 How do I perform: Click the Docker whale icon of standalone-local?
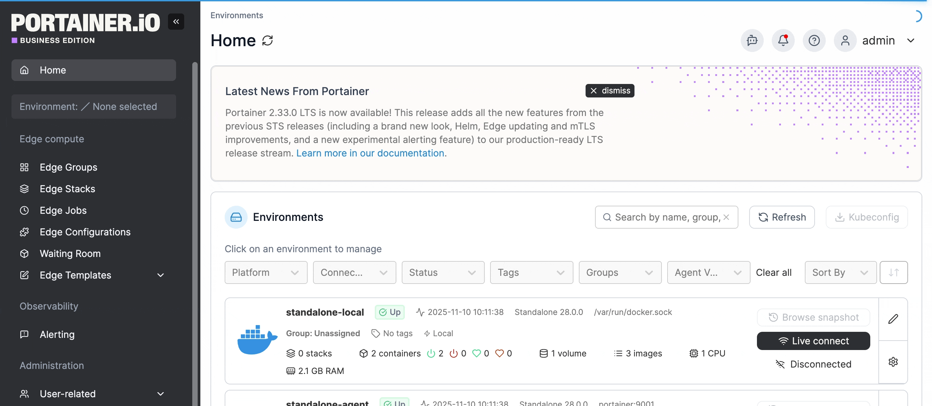[x=257, y=340]
